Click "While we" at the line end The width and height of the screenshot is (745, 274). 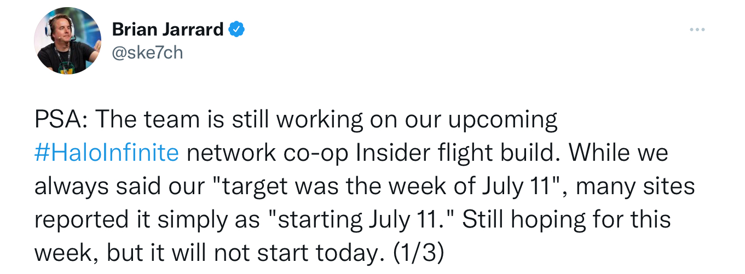619,153
